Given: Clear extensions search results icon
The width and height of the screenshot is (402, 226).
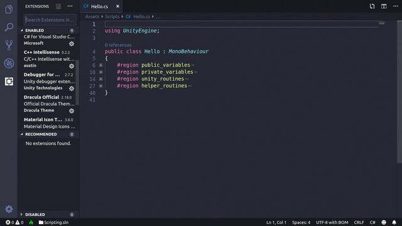Looking at the screenshot, I should coord(58,6).
